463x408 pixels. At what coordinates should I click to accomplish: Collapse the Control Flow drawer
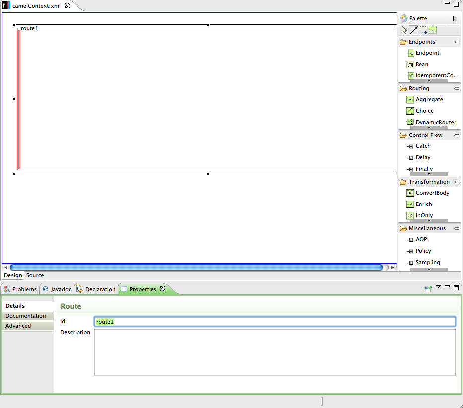click(x=425, y=135)
